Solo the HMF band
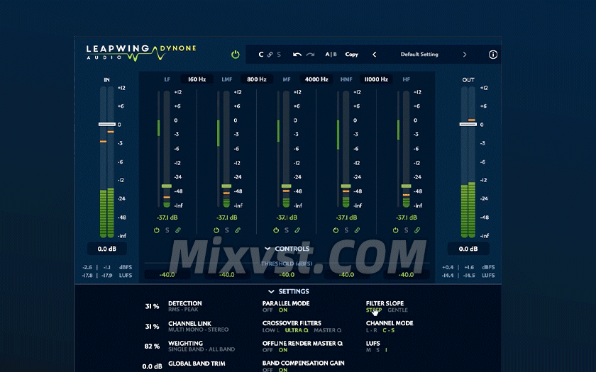 tap(346, 230)
